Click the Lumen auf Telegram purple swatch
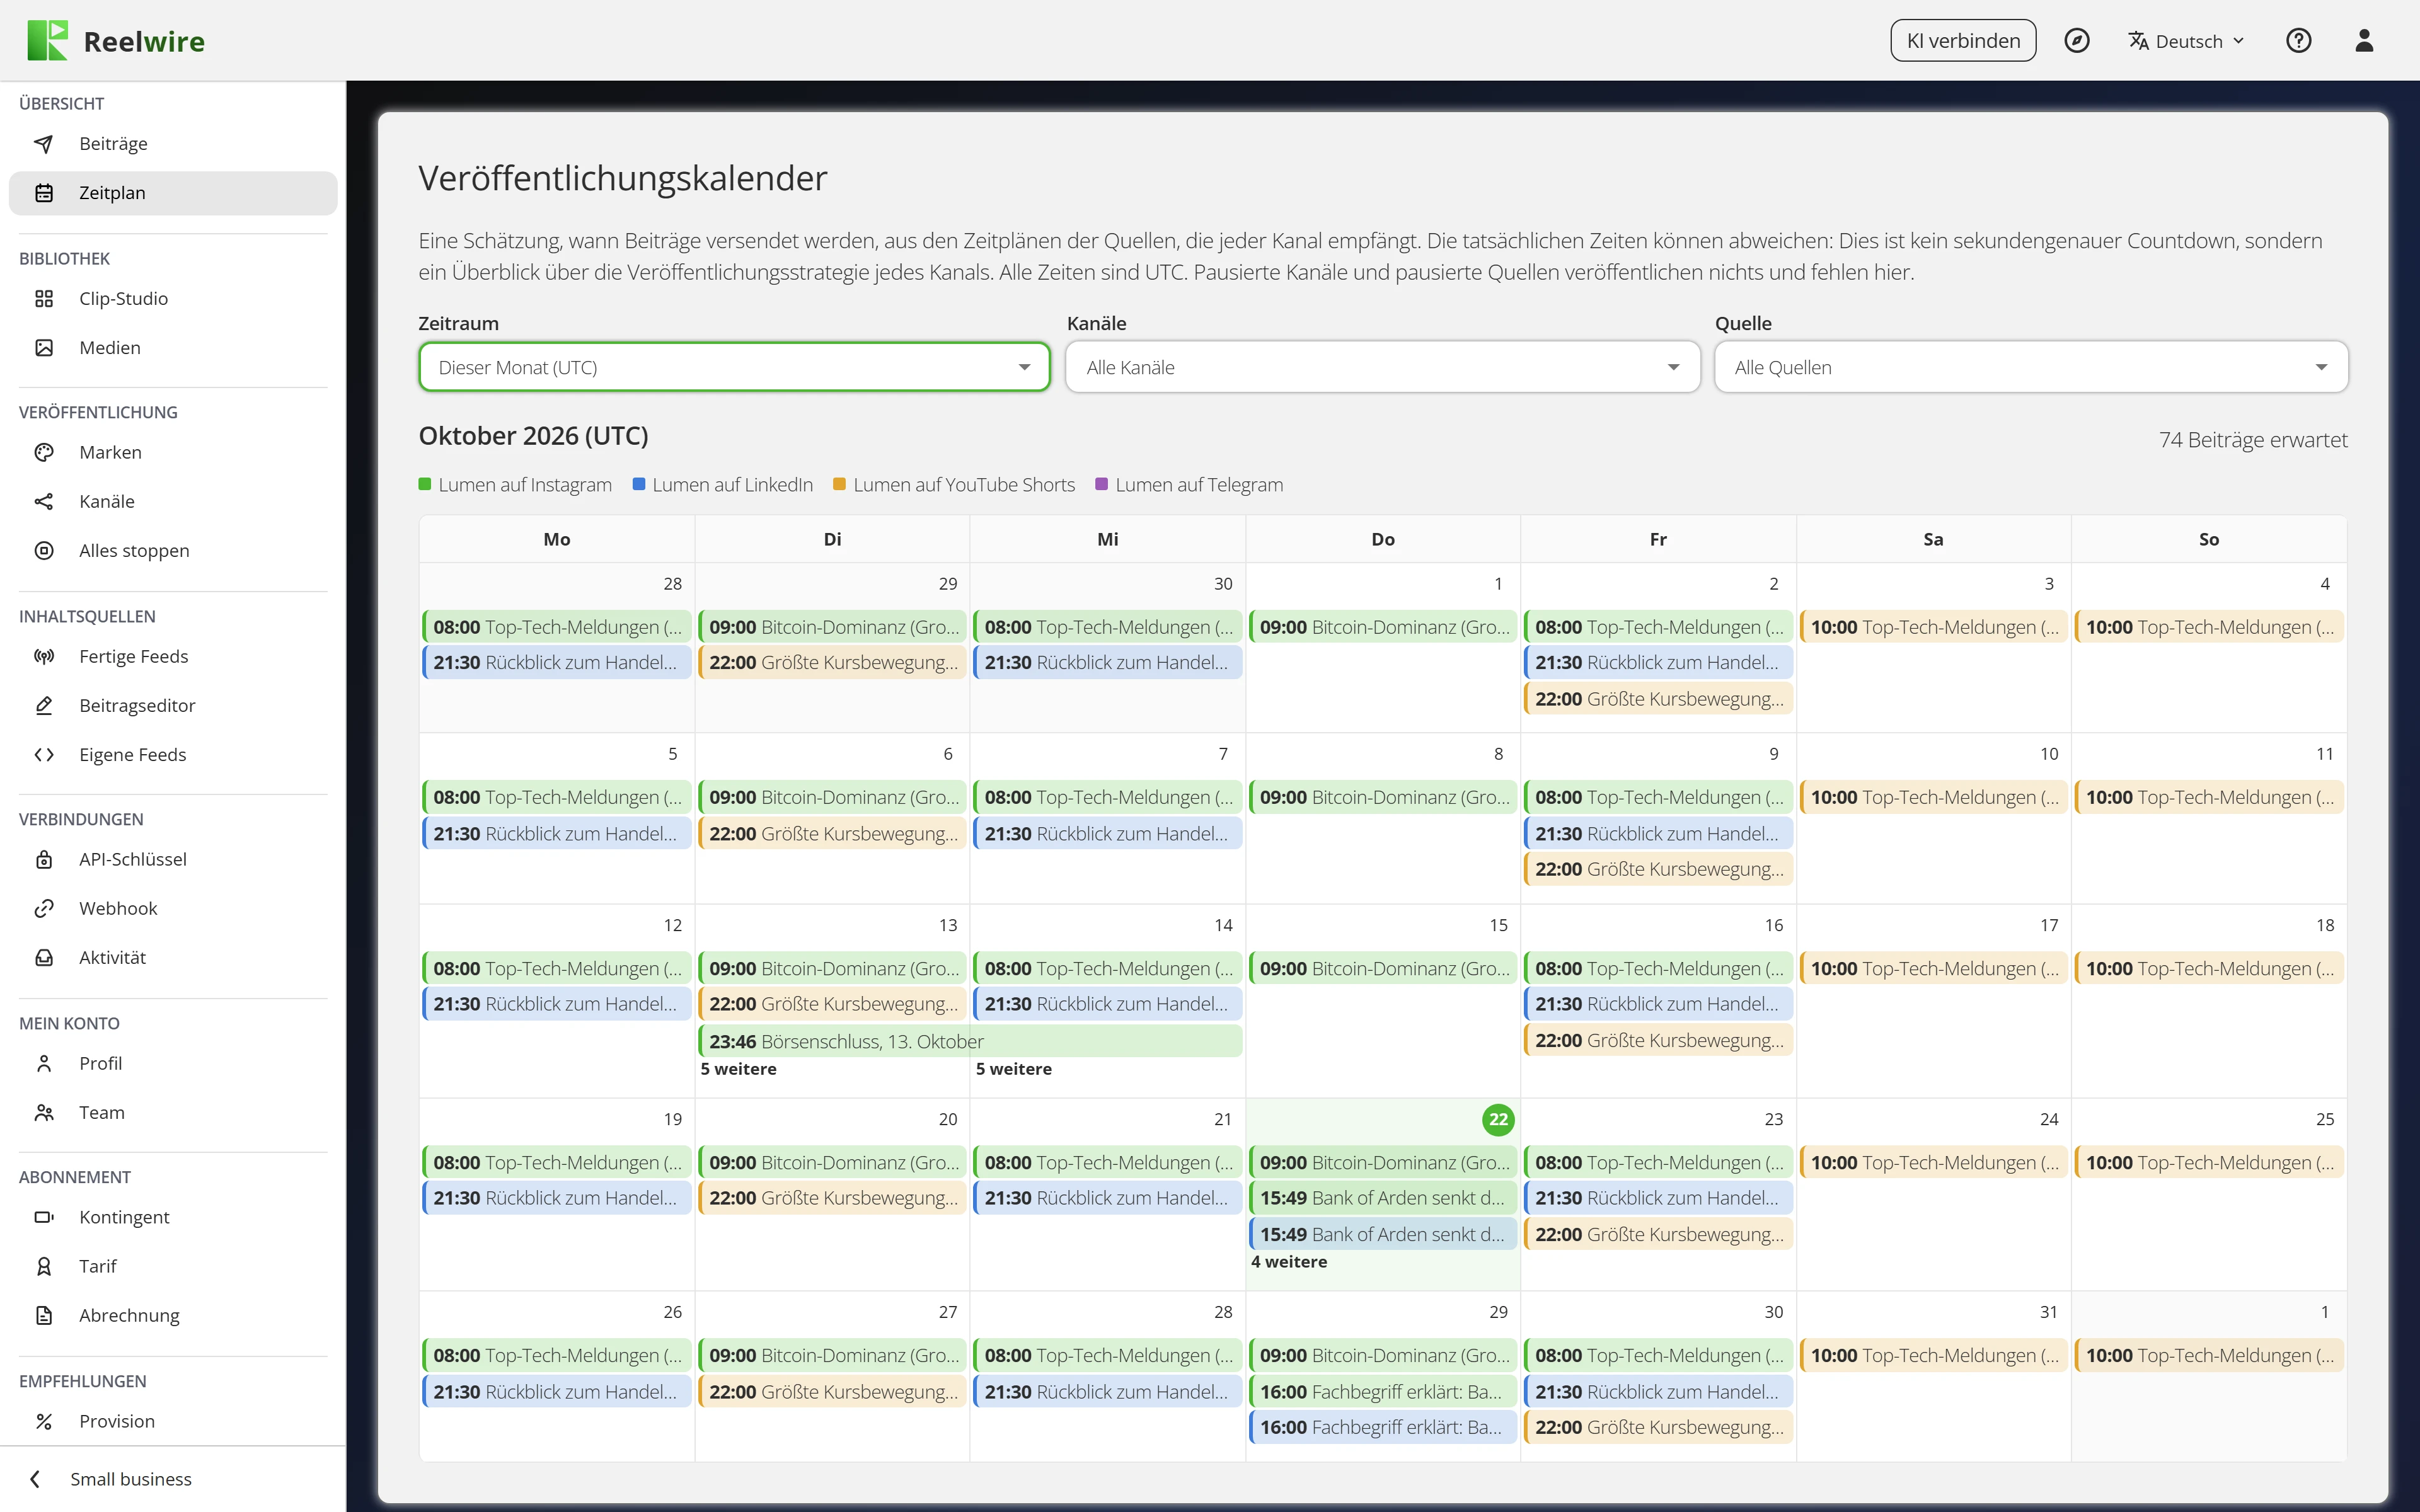This screenshot has height=1512, width=2420. point(1102,484)
